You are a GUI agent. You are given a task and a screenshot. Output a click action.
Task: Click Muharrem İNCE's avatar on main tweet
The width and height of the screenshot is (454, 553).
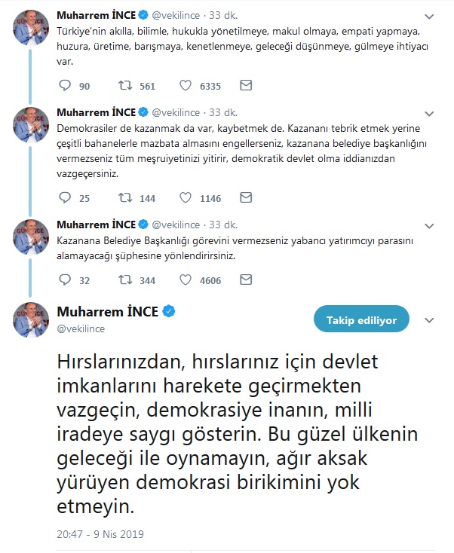point(32,319)
